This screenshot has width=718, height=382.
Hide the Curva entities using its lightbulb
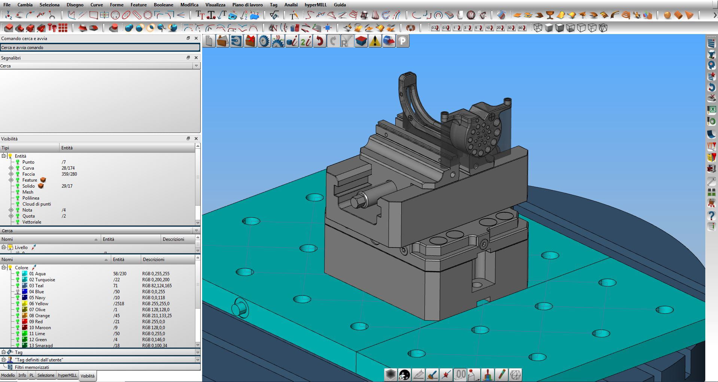[x=18, y=168]
